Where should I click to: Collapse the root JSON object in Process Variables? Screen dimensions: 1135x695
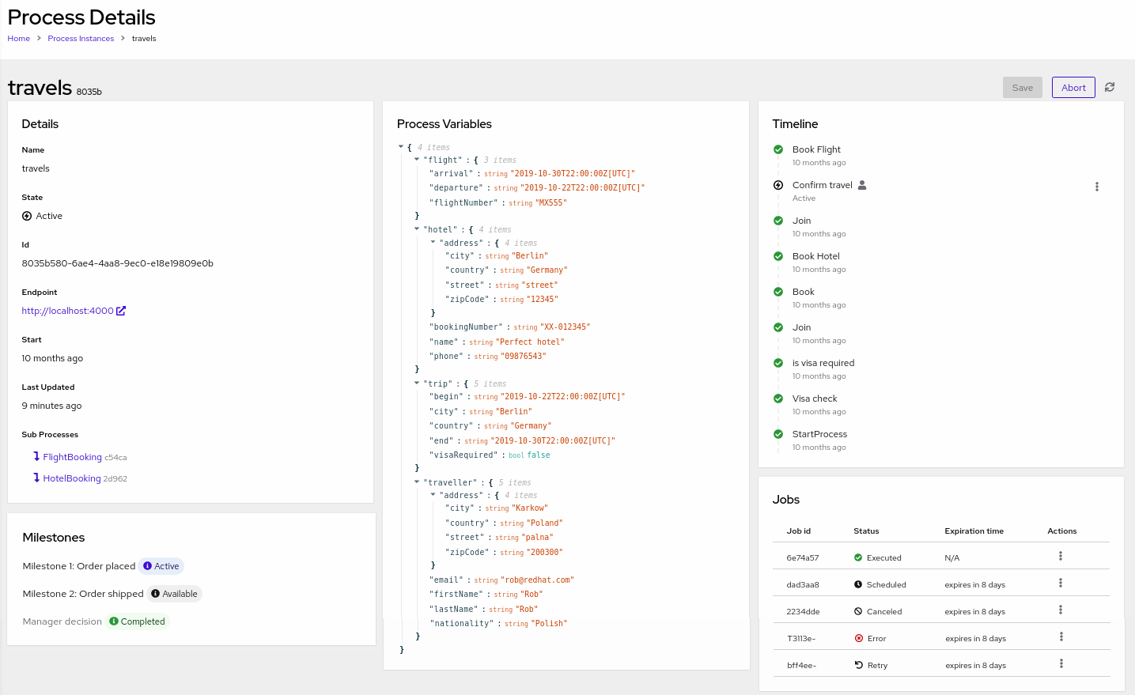tap(401, 147)
